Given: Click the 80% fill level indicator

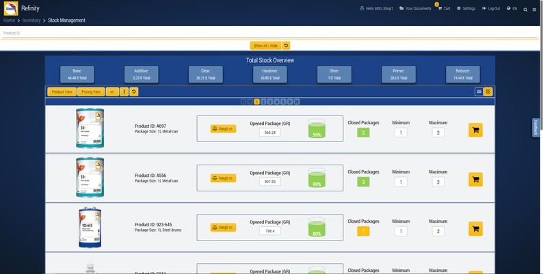Looking at the screenshot, I should [x=317, y=228].
